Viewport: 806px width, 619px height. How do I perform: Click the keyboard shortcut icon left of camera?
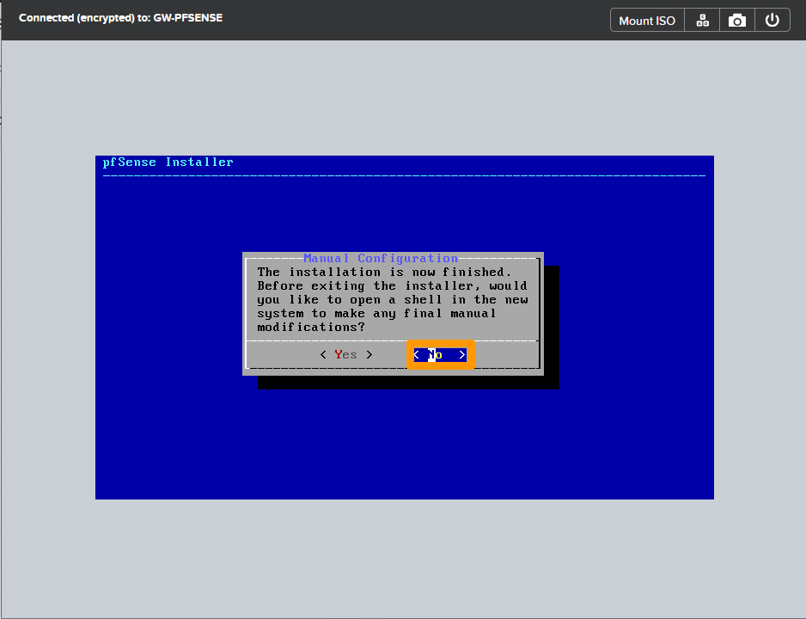click(702, 19)
